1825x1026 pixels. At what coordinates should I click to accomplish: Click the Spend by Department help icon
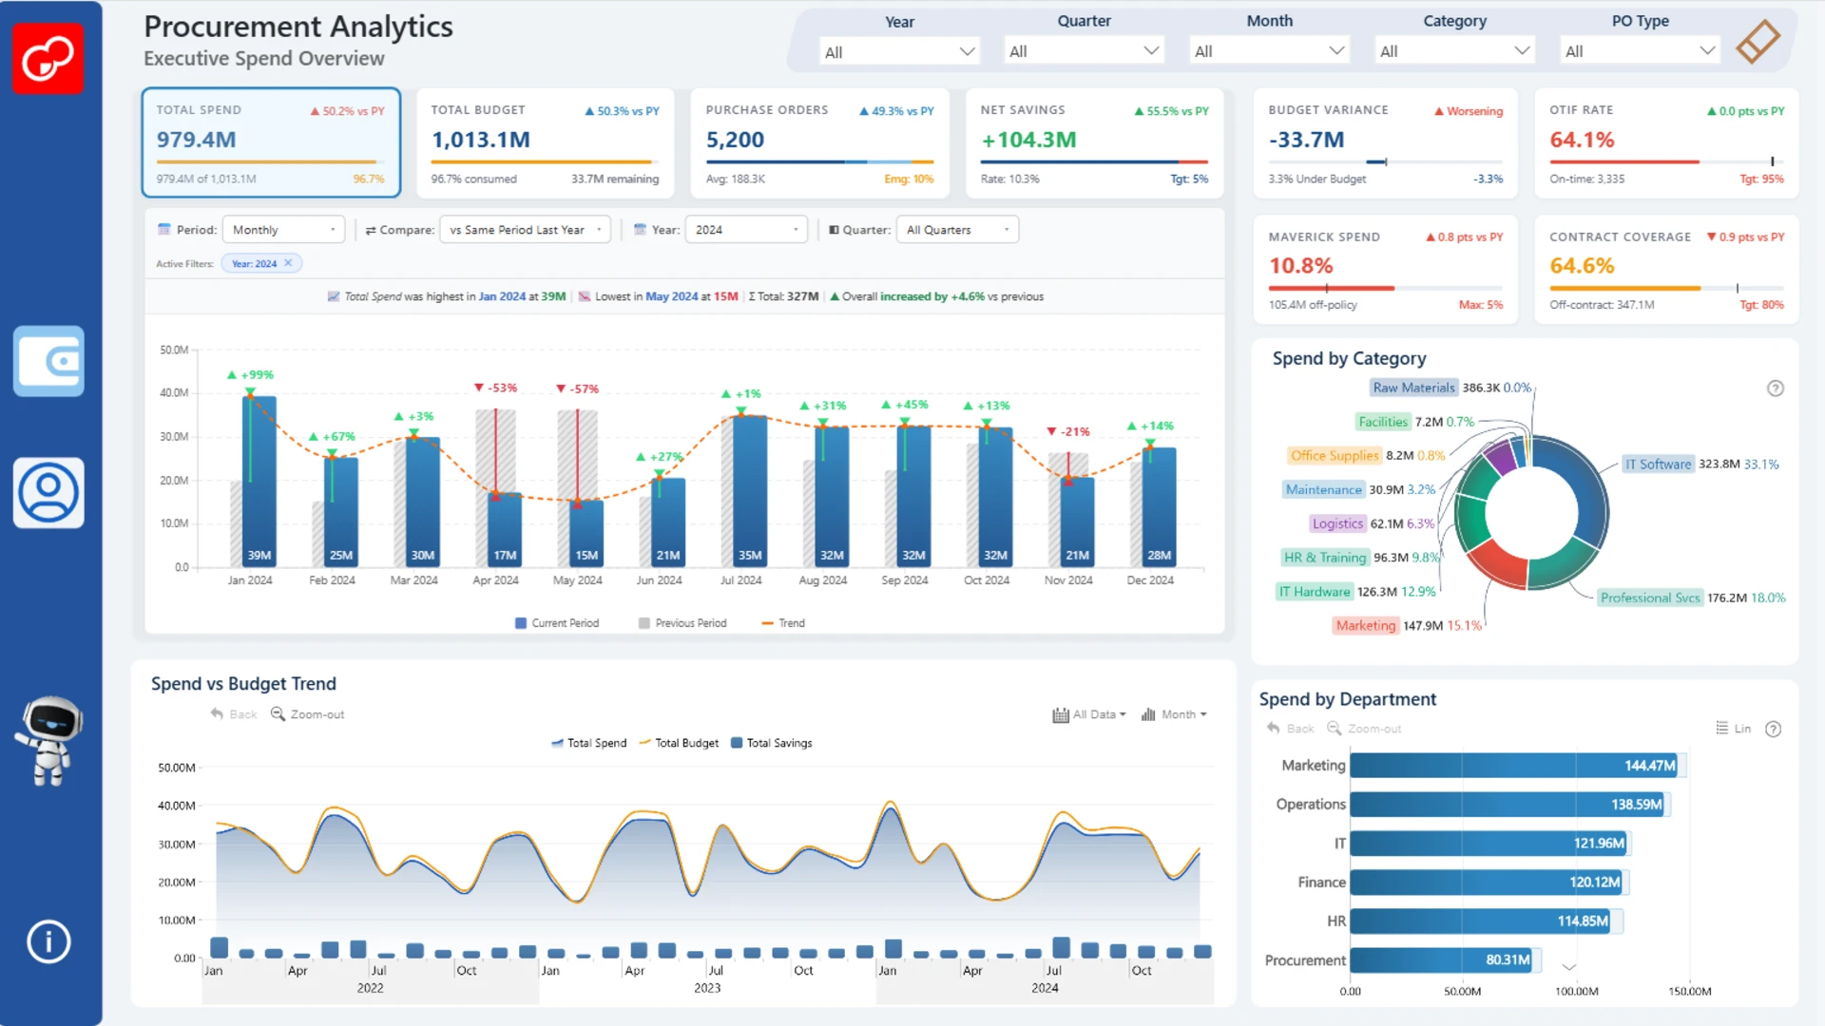click(1773, 729)
